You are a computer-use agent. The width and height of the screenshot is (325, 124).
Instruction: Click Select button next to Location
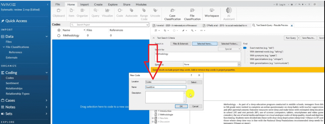pyautogui.click(x=195, y=82)
